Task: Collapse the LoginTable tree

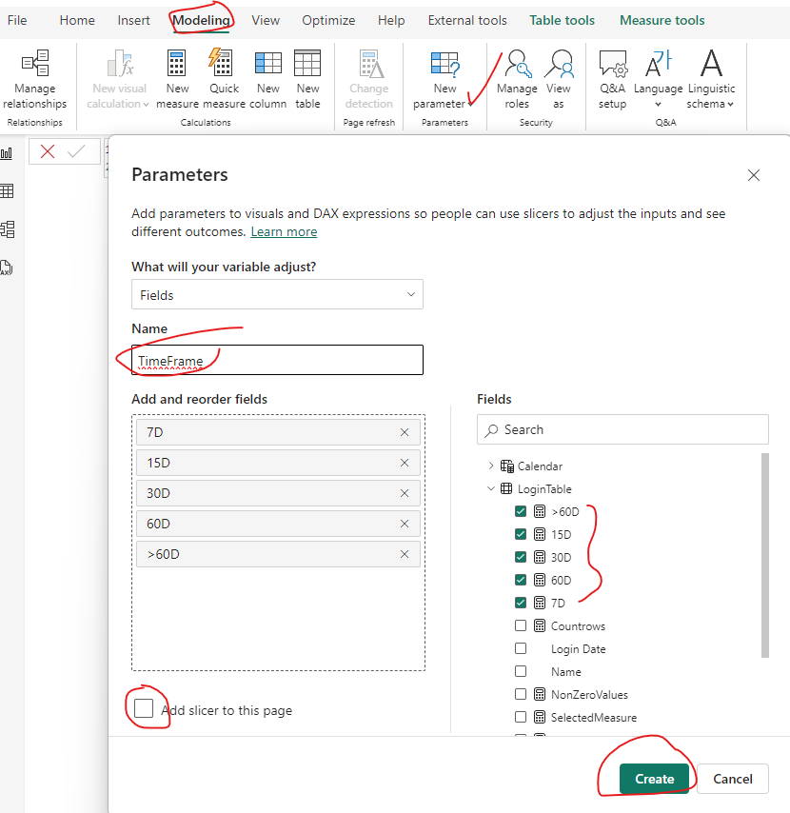Action: pyautogui.click(x=490, y=488)
